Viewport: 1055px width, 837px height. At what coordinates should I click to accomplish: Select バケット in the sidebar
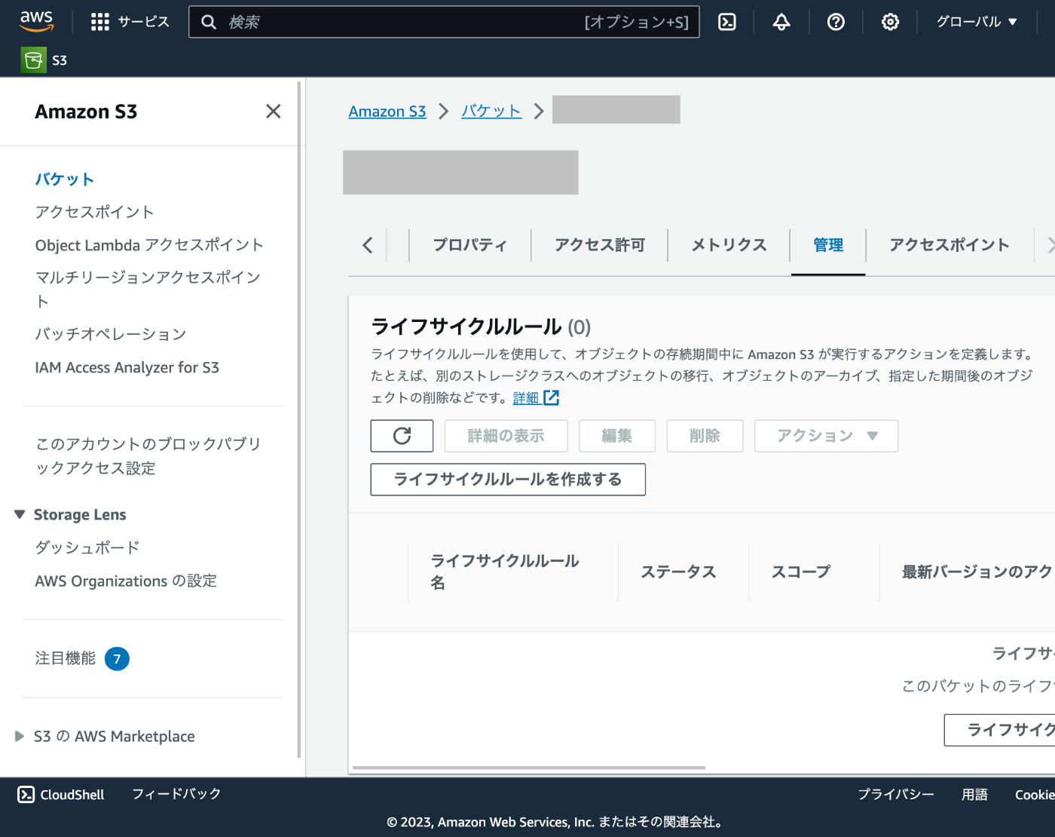tap(65, 179)
